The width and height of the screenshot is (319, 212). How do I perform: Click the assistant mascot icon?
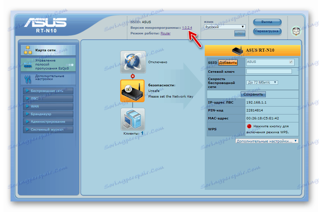tap(296, 31)
